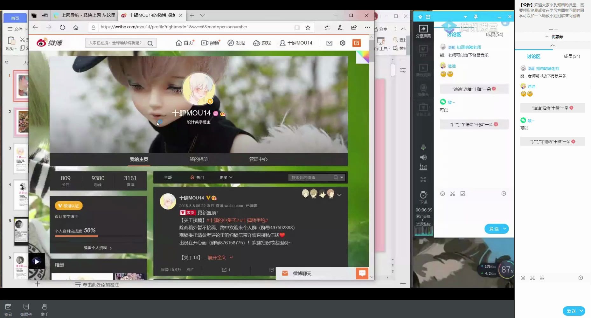Insert image icon in middle chat panel
This screenshot has width=591, height=318.
point(463,194)
